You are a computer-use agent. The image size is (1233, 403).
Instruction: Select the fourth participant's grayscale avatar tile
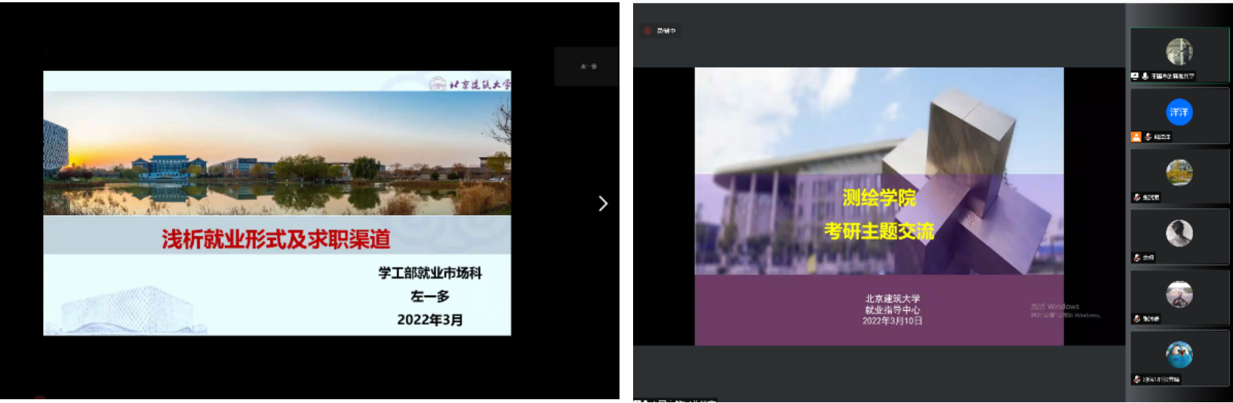click(x=1179, y=234)
